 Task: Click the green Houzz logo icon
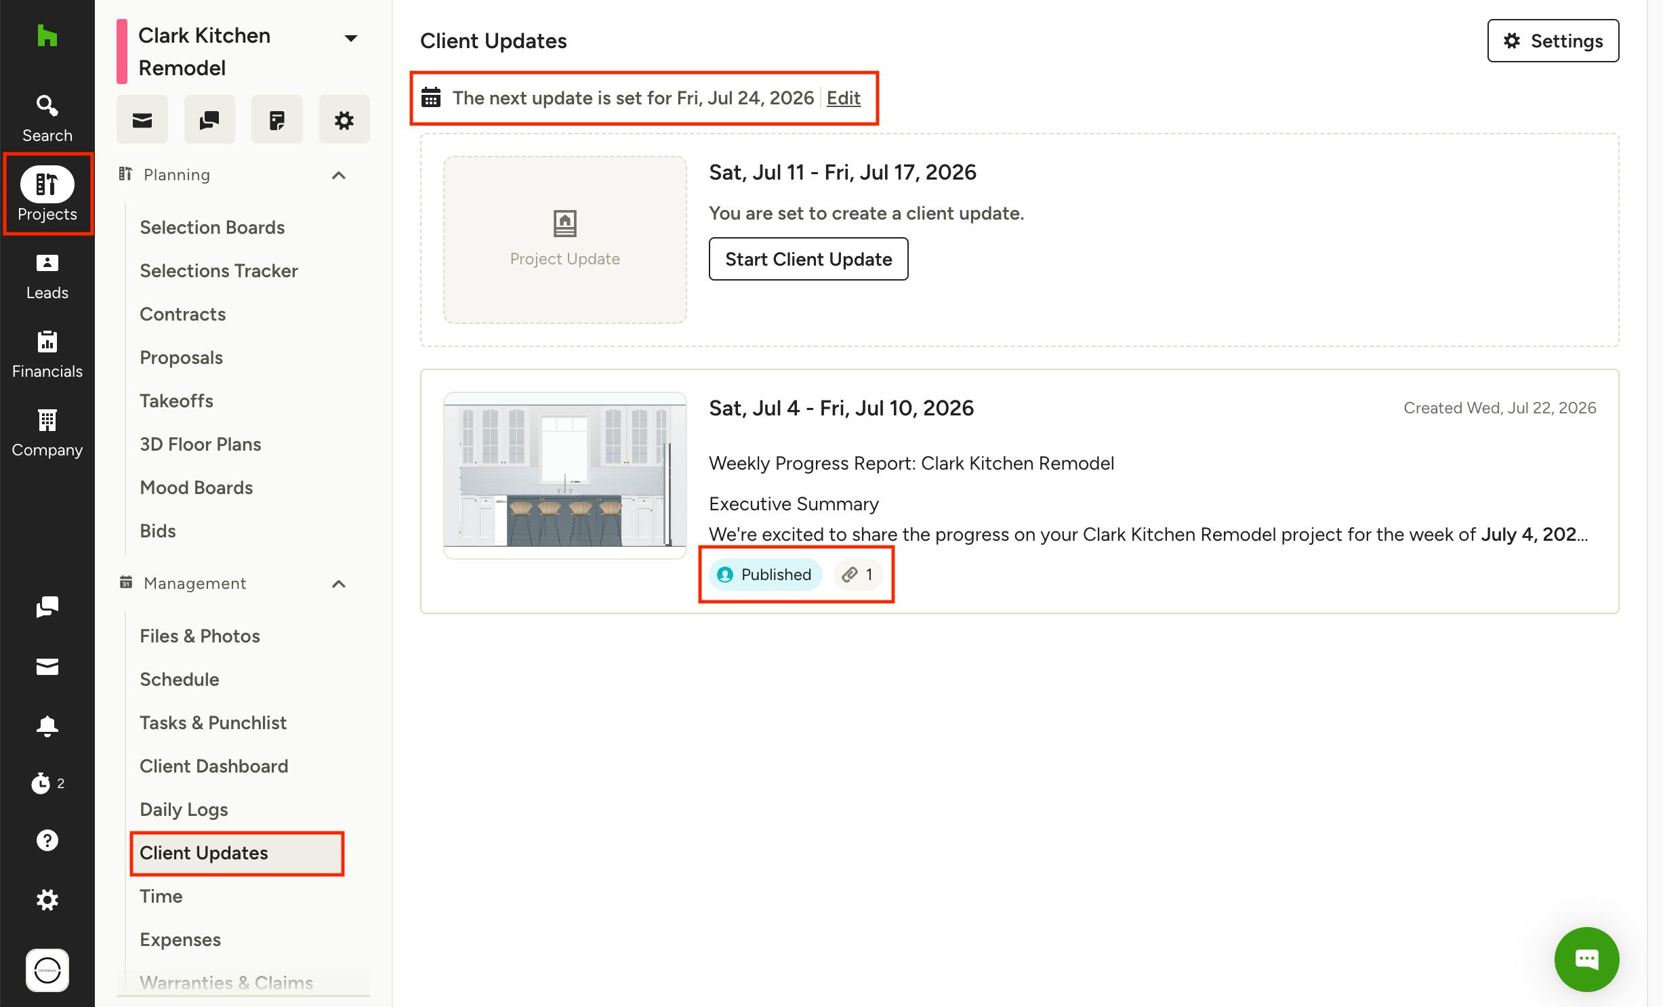tap(47, 36)
